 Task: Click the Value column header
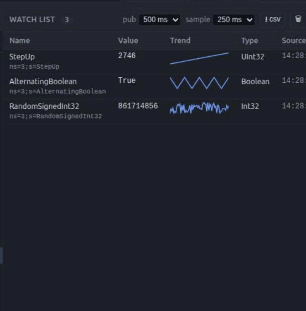[x=128, y=41]
